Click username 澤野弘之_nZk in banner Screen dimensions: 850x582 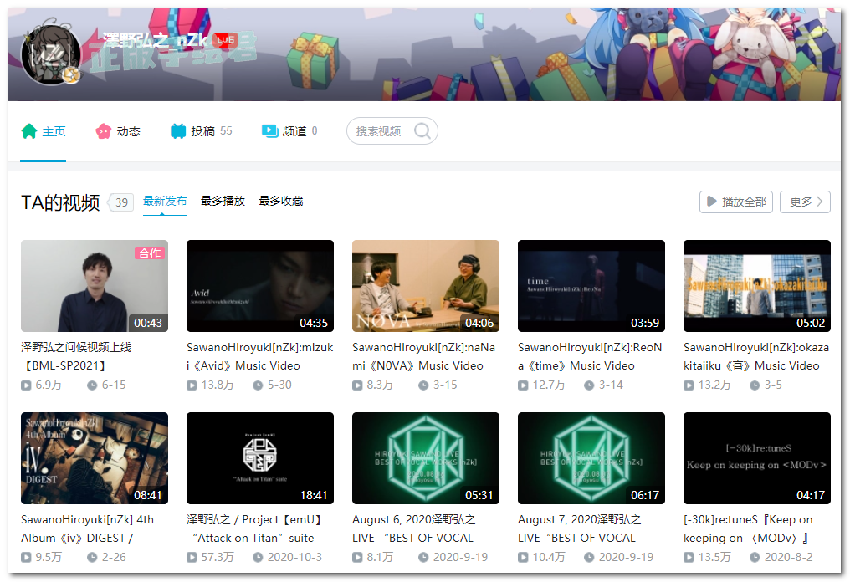(x=155, y=40)
